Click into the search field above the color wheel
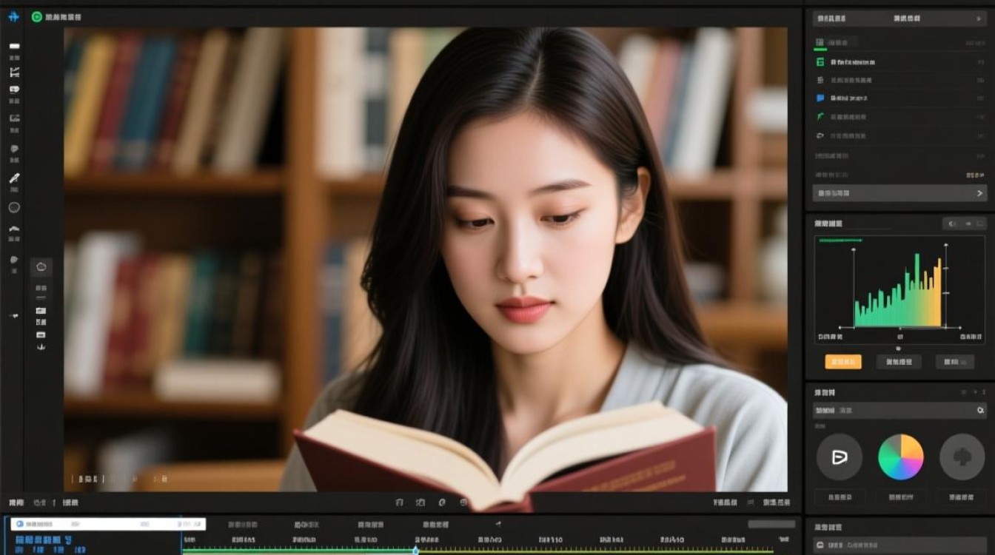This screenshot has width=995, height=555. click(x=899, y=410)
